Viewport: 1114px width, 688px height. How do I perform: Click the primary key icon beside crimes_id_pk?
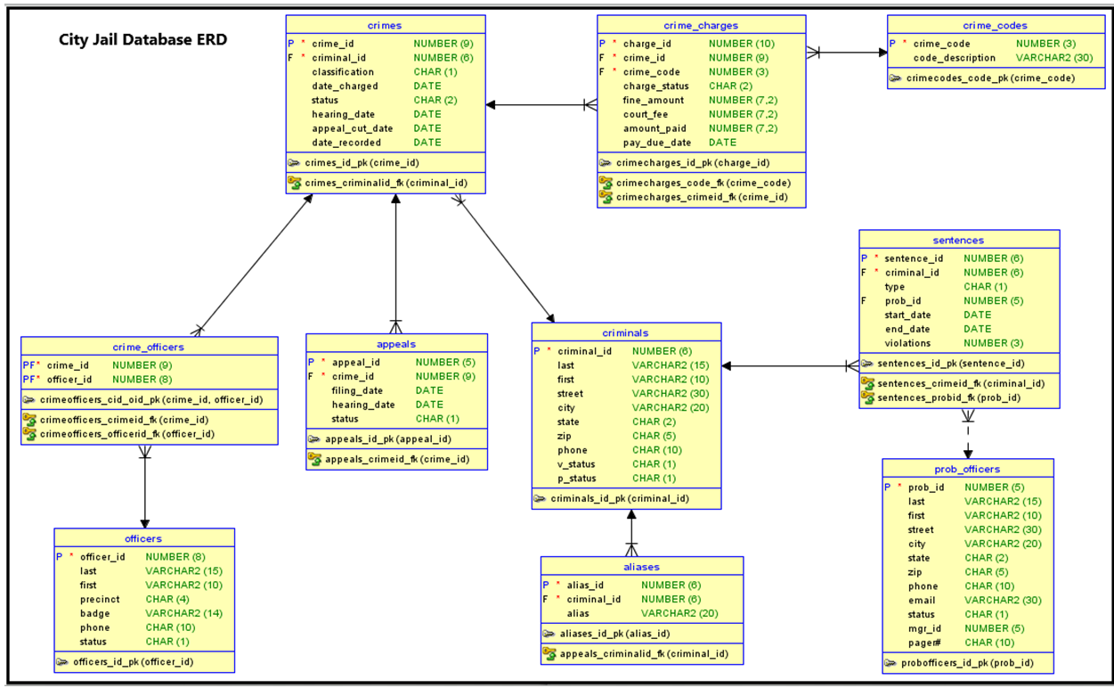295,163
